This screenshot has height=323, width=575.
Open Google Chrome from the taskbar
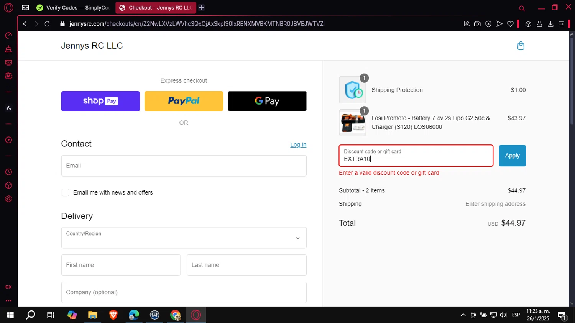[x=175, y=315]
